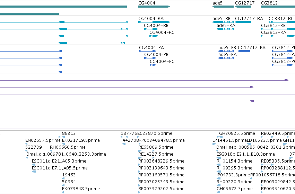
Task: Click feature label 522739
Action: click(x=34, y=147)
